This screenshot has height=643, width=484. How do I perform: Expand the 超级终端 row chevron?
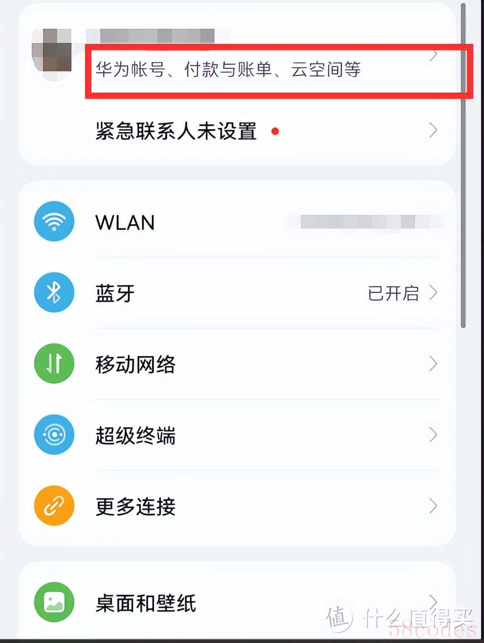pos(433,435)
